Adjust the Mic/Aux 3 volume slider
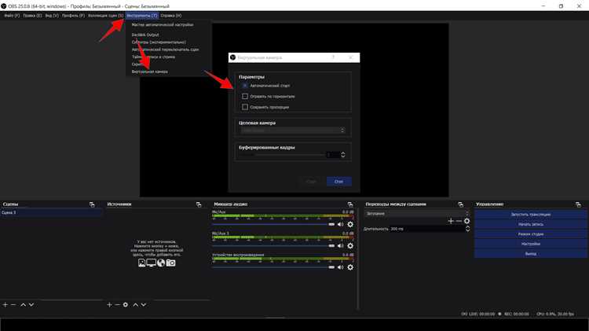 (x=273, y=246)
